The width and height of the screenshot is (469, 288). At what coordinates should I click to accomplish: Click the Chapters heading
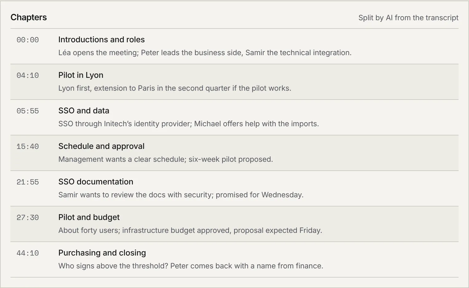[29, 17]
